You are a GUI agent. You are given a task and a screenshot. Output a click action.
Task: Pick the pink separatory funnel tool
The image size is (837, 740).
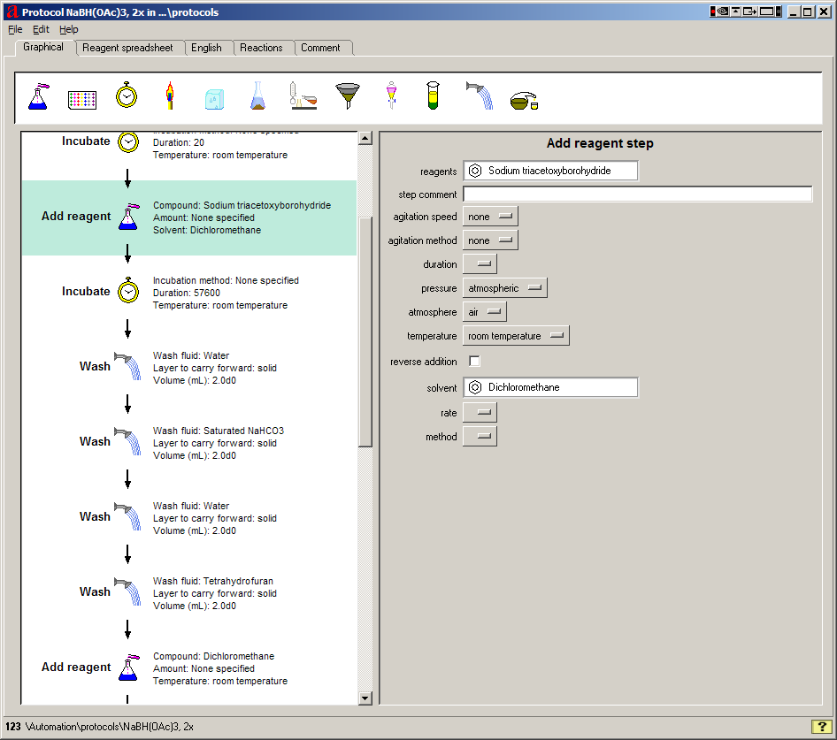point(391,96)
